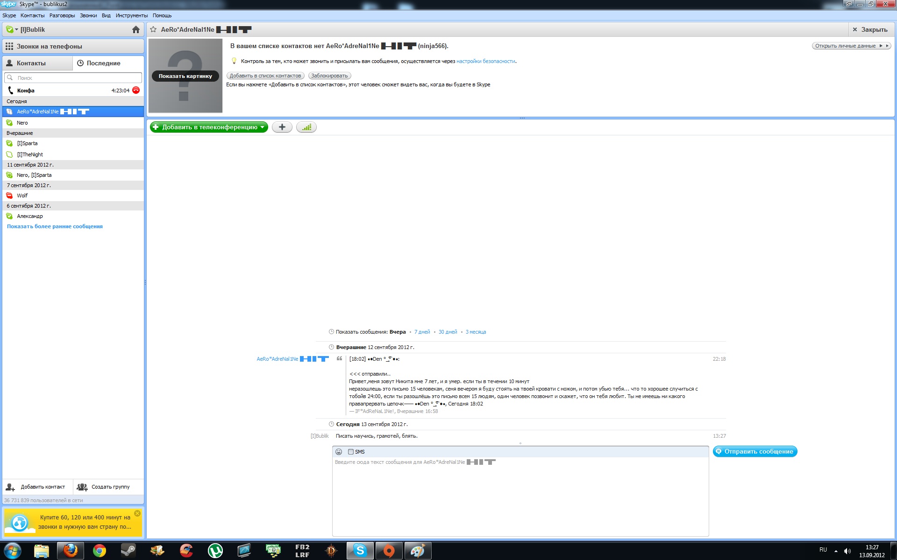
Task: Open Firefox from the taskbar
Action: tap(71, 551)
